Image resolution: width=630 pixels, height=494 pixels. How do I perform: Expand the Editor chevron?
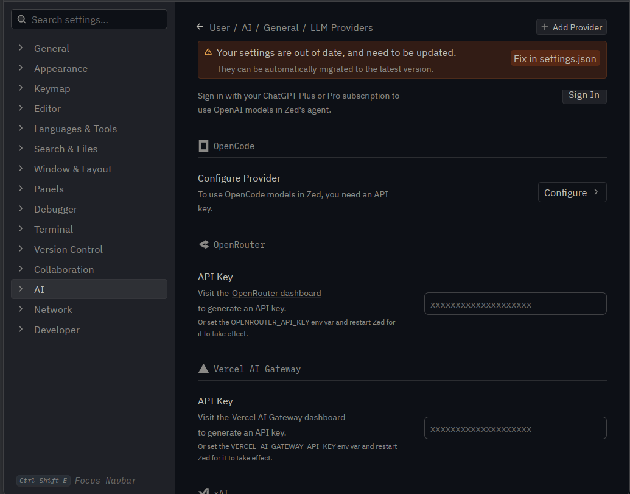click(21, 108)
